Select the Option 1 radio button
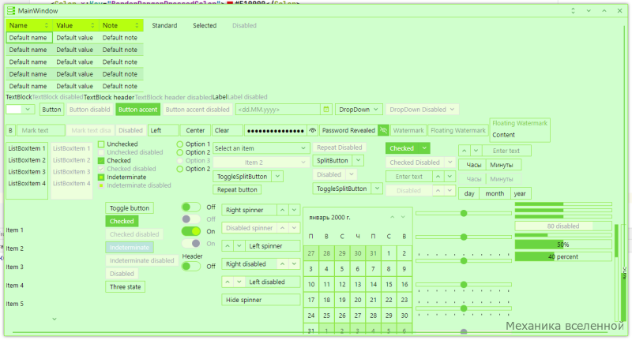The height and width of the screenshot is (340, 632). click(x=180, y=144)
